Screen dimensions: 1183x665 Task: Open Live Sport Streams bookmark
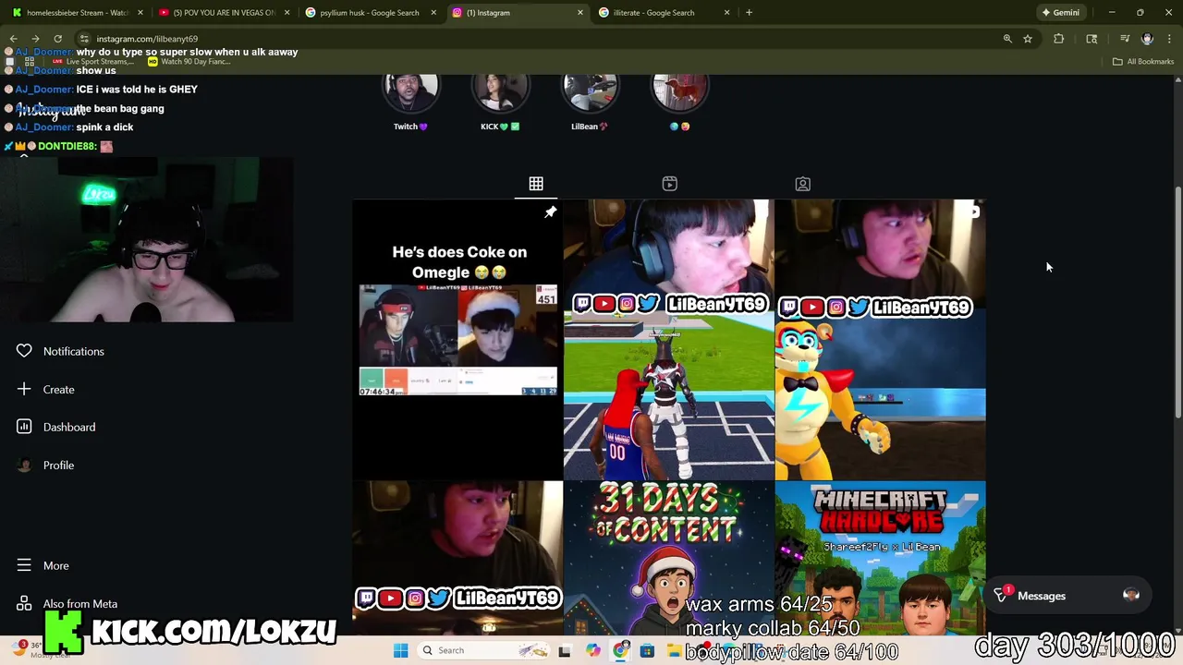tap(92, 62)
